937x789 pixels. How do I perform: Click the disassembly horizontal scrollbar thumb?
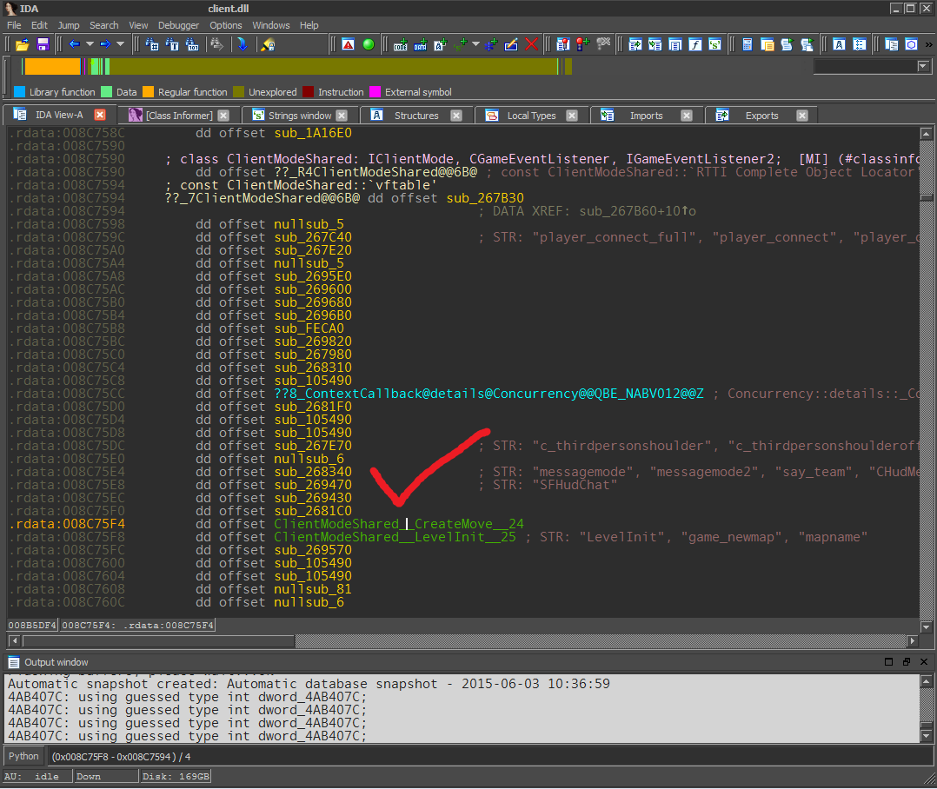click(158, 641)
